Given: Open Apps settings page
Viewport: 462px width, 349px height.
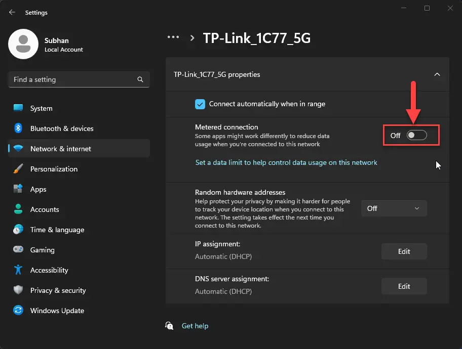Looking at the screenshot, I should click(79, 189).
